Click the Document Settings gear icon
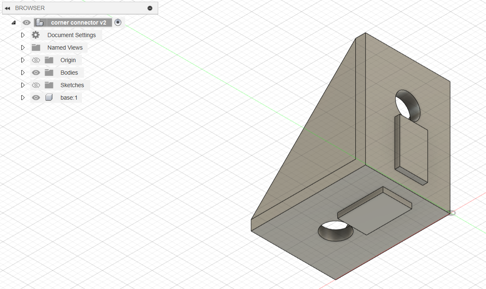This screenshot has height=289, width=486. 35,35
